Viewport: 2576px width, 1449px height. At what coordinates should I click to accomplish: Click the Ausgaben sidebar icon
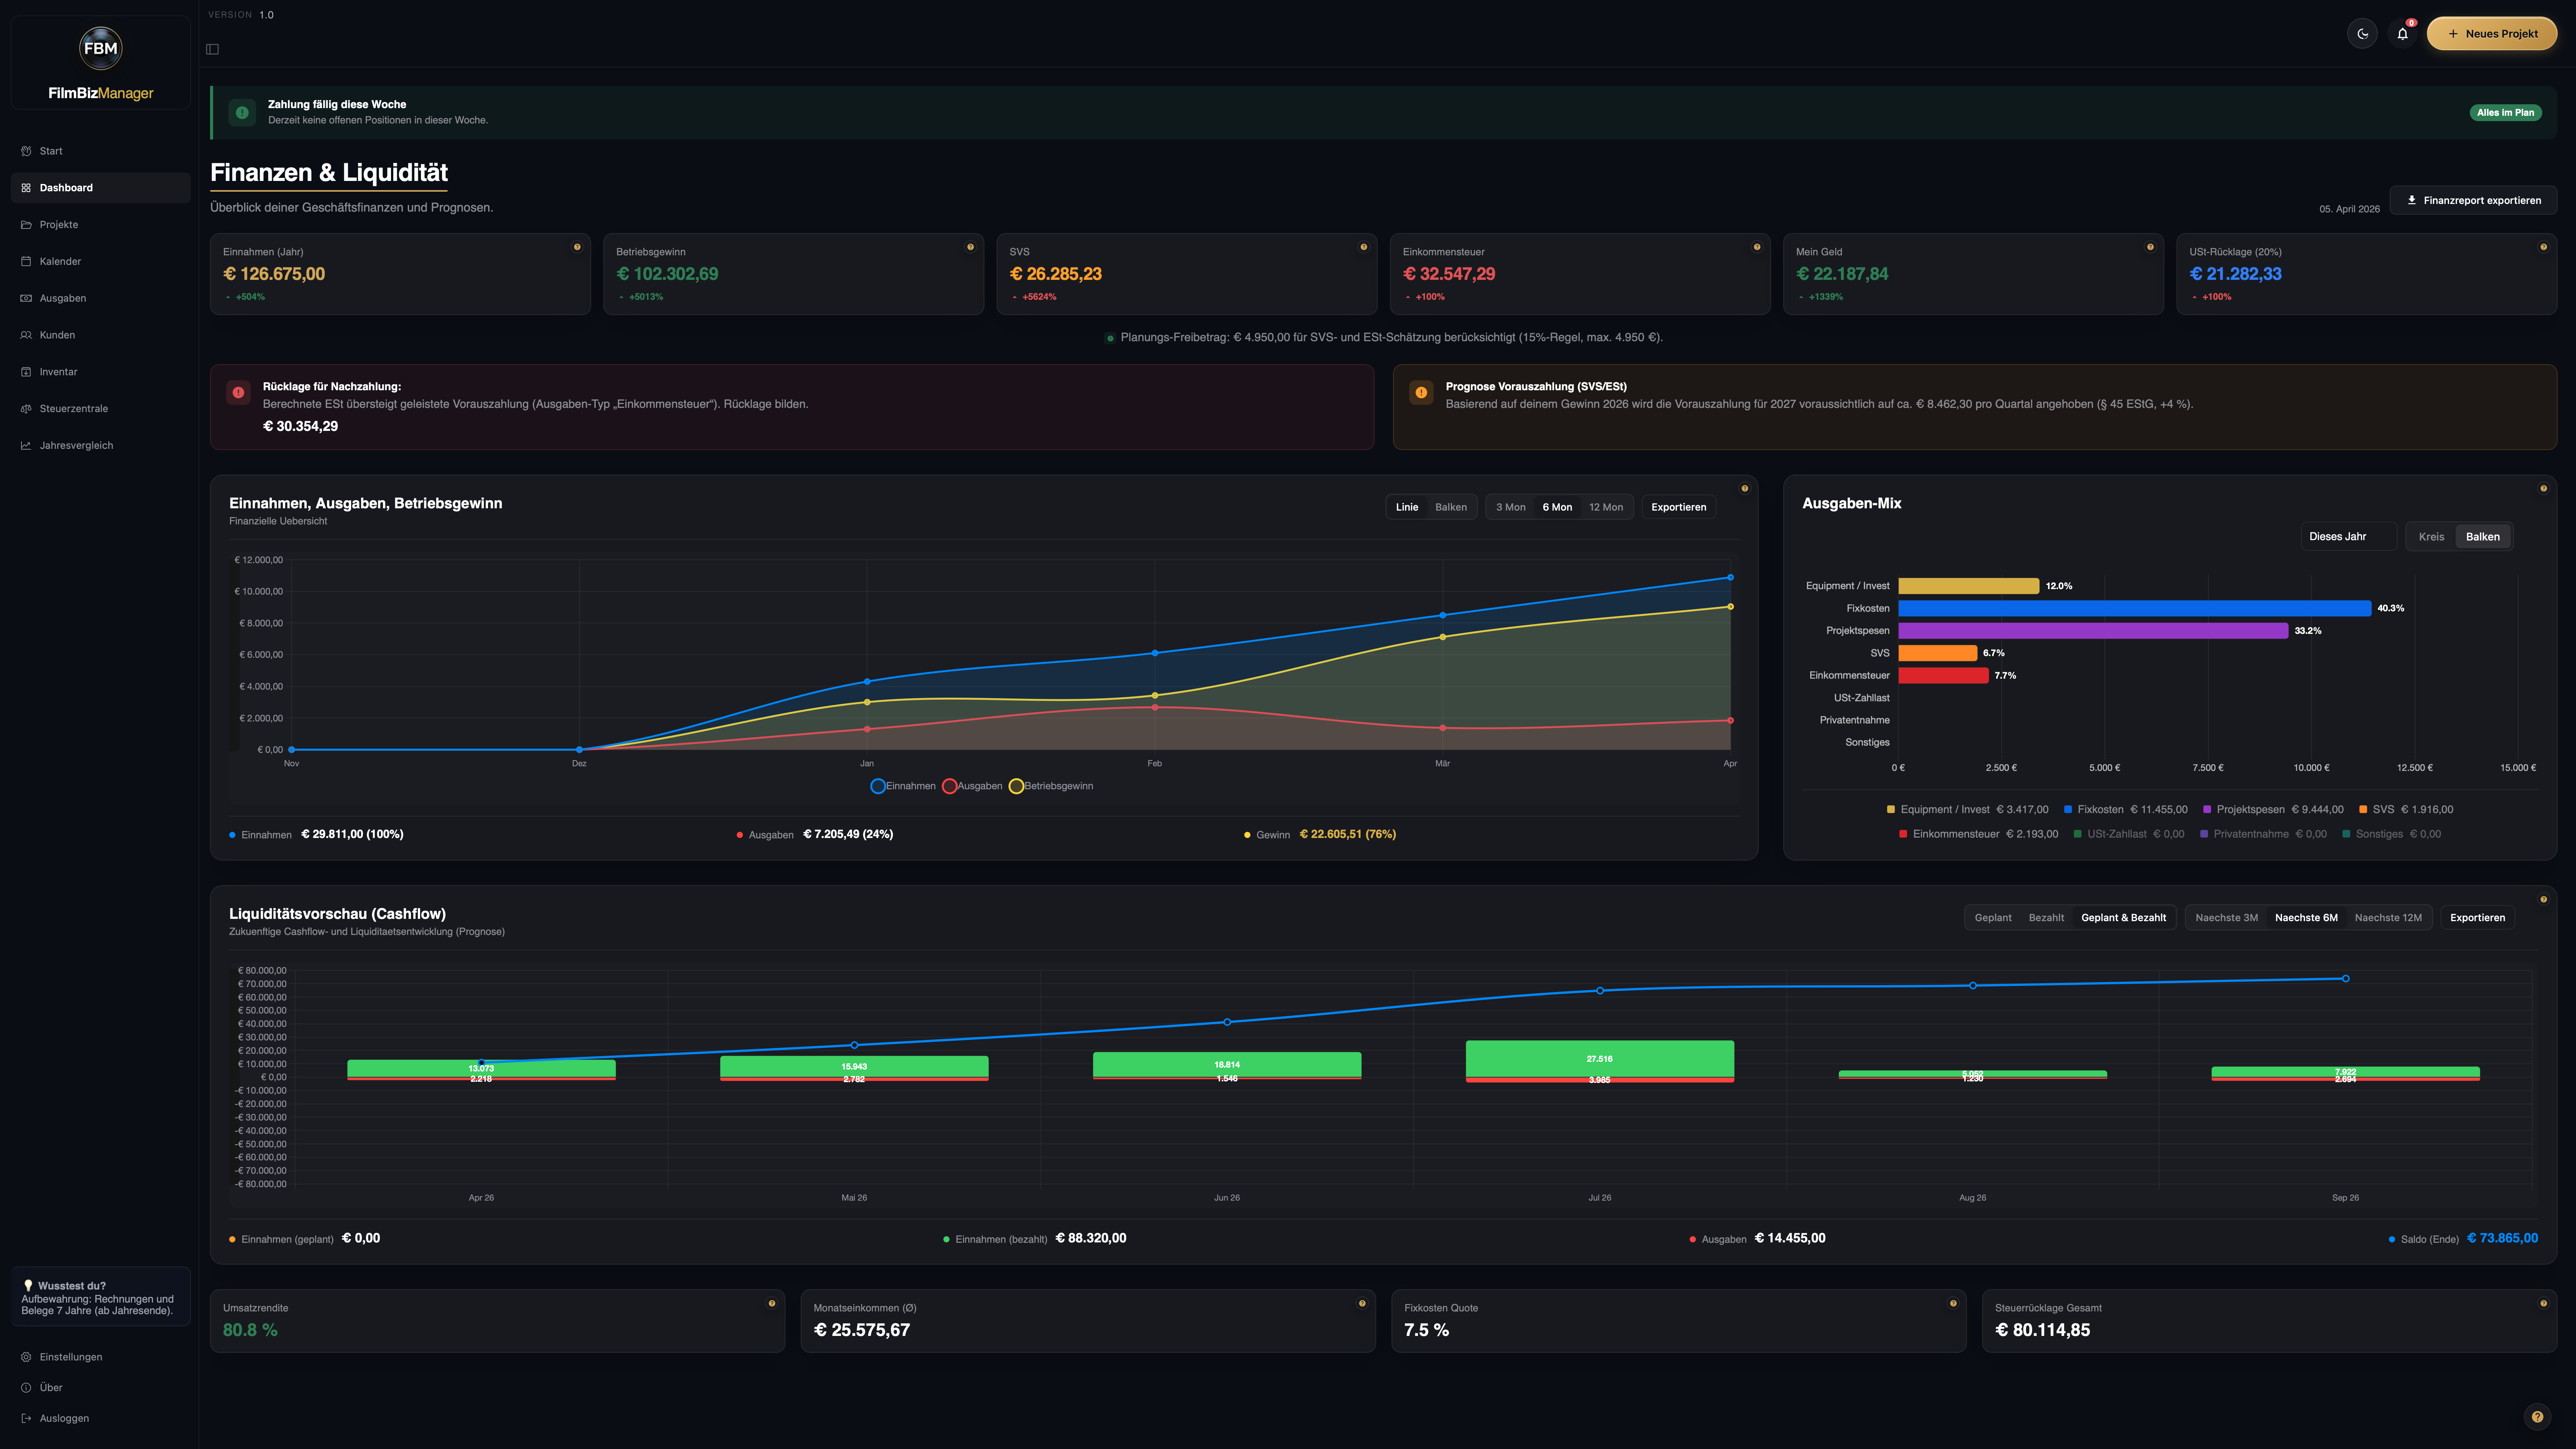pyautogui.click(x=26, y=298)
